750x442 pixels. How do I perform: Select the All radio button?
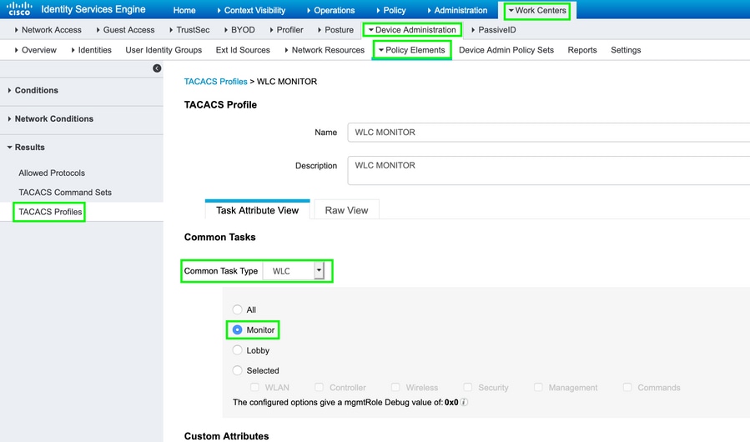point(237,309)
